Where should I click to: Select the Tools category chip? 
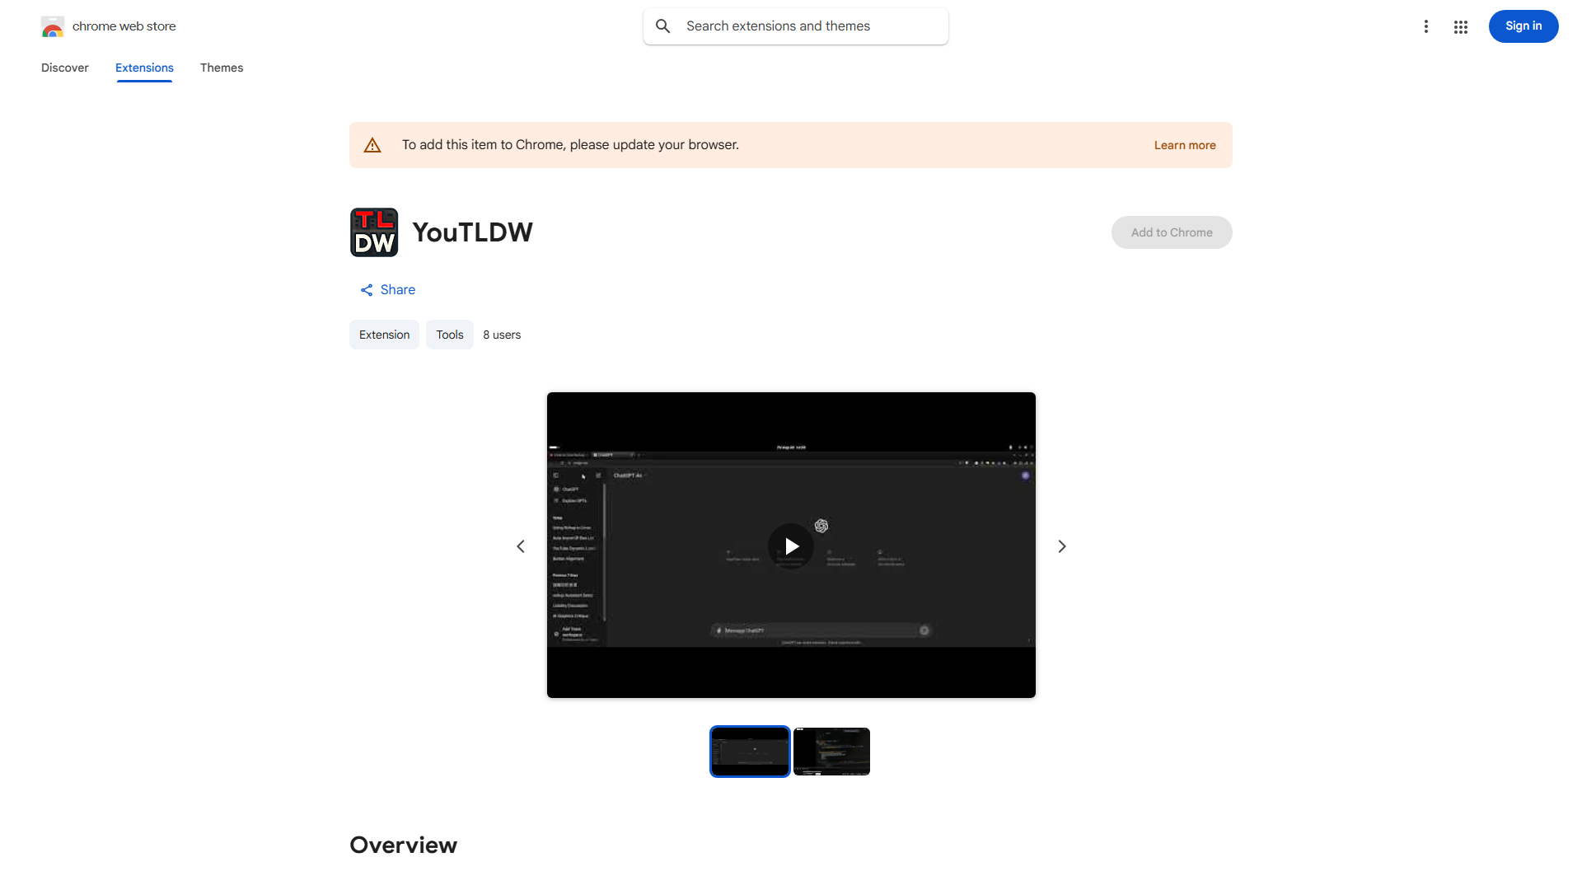[x=449, y=335]
